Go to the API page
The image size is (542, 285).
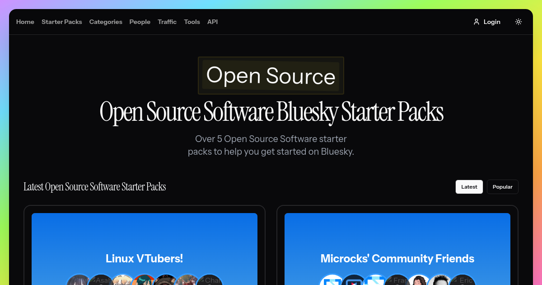(212, 21)
